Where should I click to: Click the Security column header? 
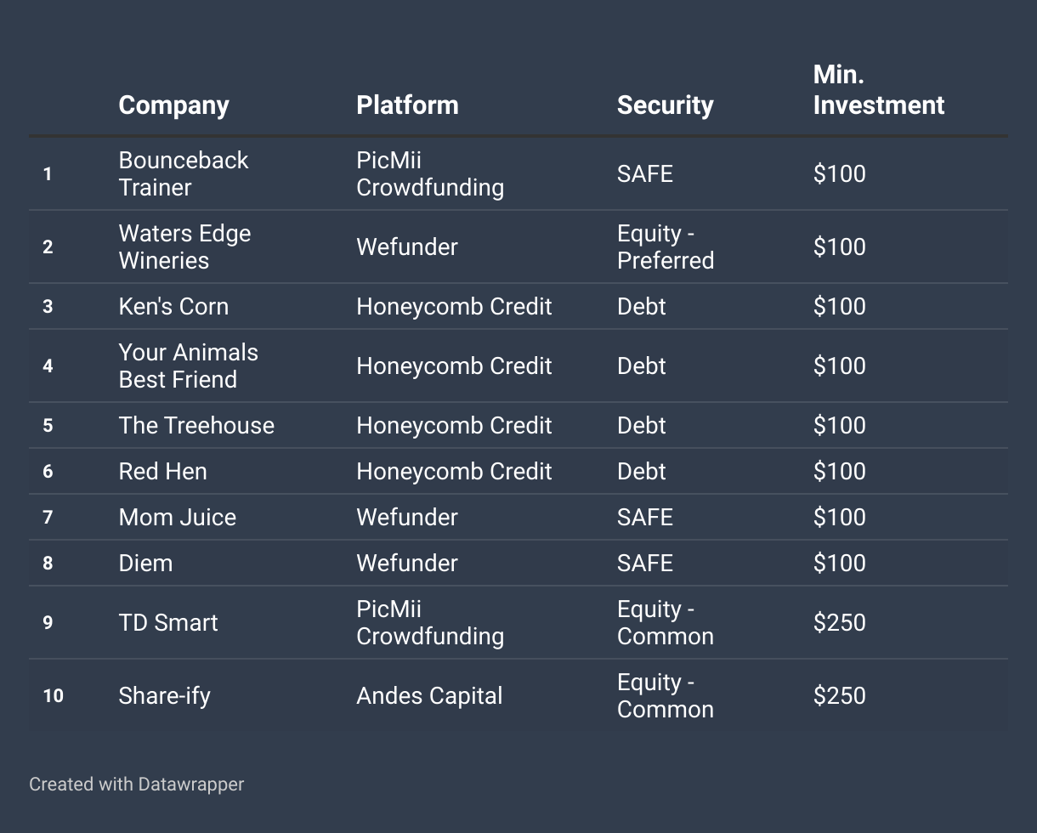pyautogui.click(x=665, y=105)
